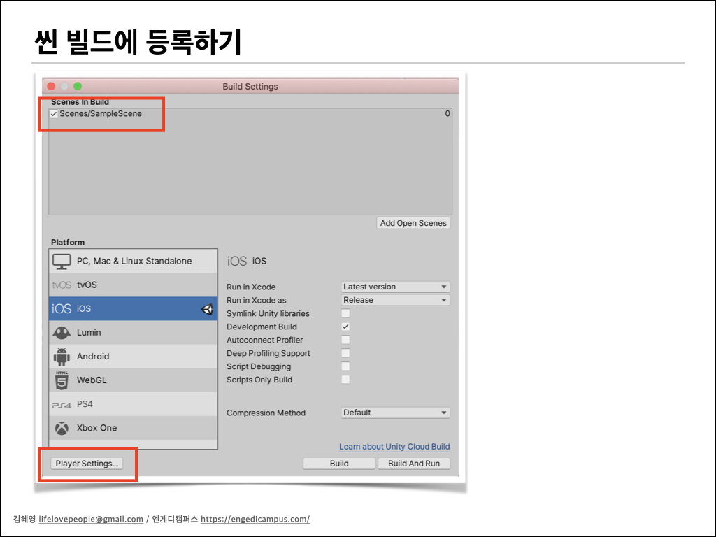Screen dimensions: 716x537
Task: Enable Script Debugging checkbox
Action: (x=345, y=366)
